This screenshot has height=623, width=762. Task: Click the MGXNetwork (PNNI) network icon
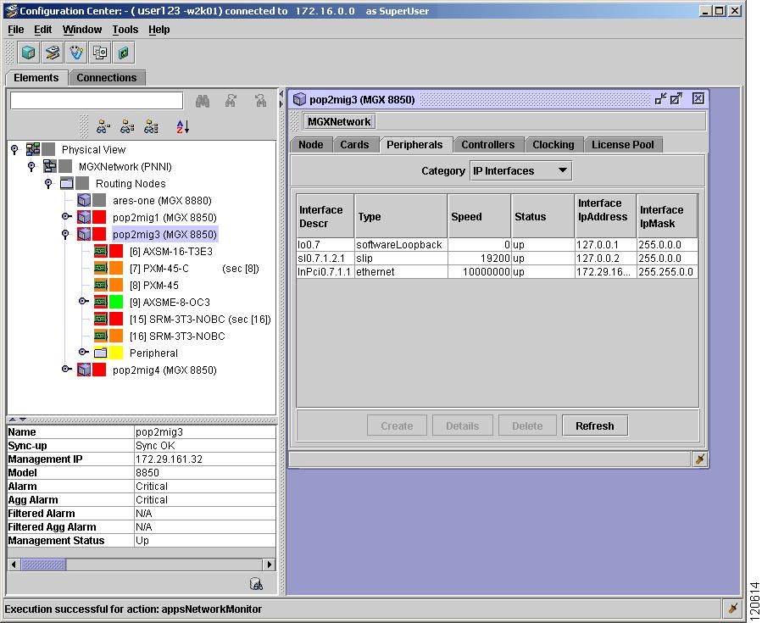click(x=50, y=166)
